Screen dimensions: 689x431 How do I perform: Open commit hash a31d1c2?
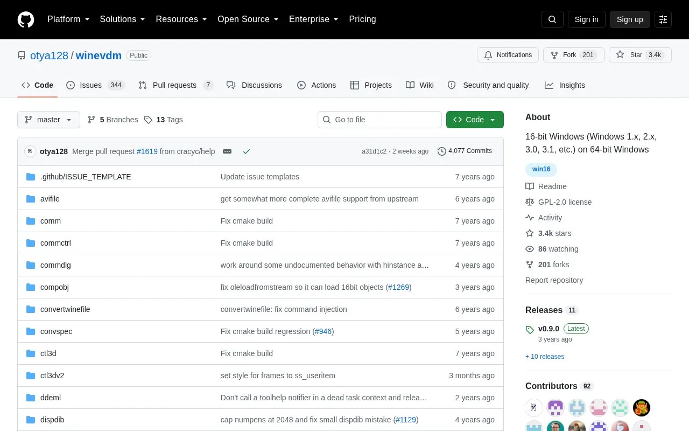point(374,151)
